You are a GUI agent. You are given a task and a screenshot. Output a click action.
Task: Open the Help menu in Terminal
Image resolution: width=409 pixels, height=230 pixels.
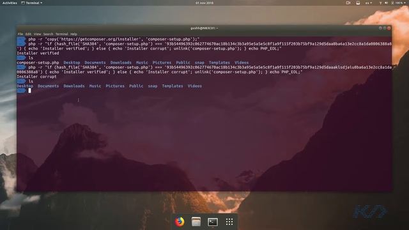(x=73, y=34)
